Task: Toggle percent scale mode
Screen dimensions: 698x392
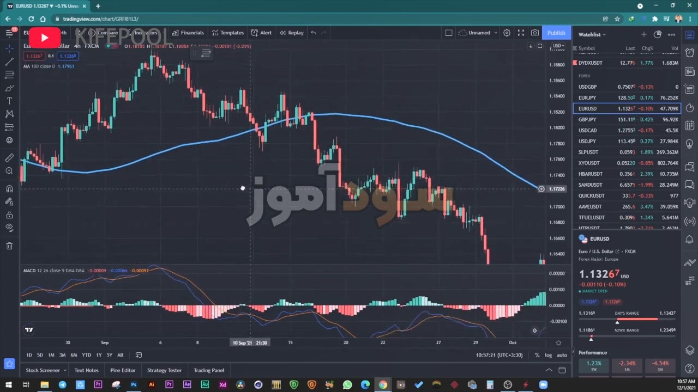Action: pyautogui.click(x=537, y=355)
